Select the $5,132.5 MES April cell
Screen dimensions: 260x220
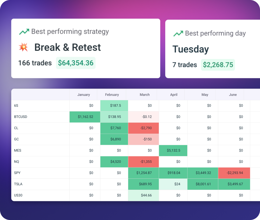point(173,150)
